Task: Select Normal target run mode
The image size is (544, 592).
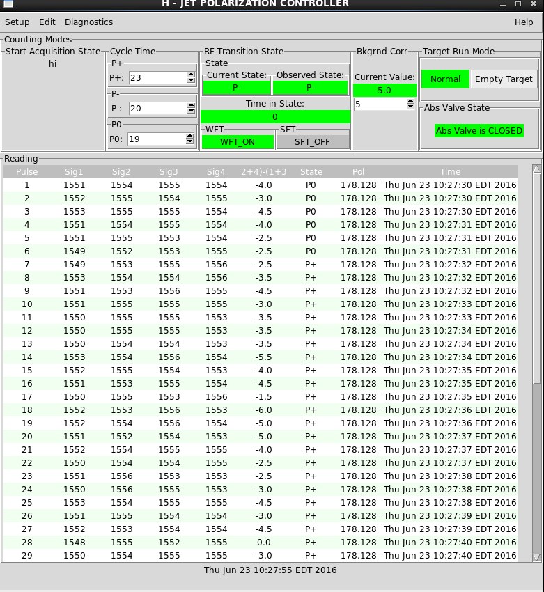Action: (x=446, y=79)
